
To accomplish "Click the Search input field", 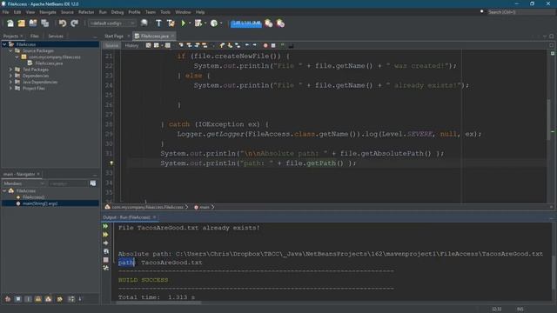I will pyautogui.click(x=520, y=12).
